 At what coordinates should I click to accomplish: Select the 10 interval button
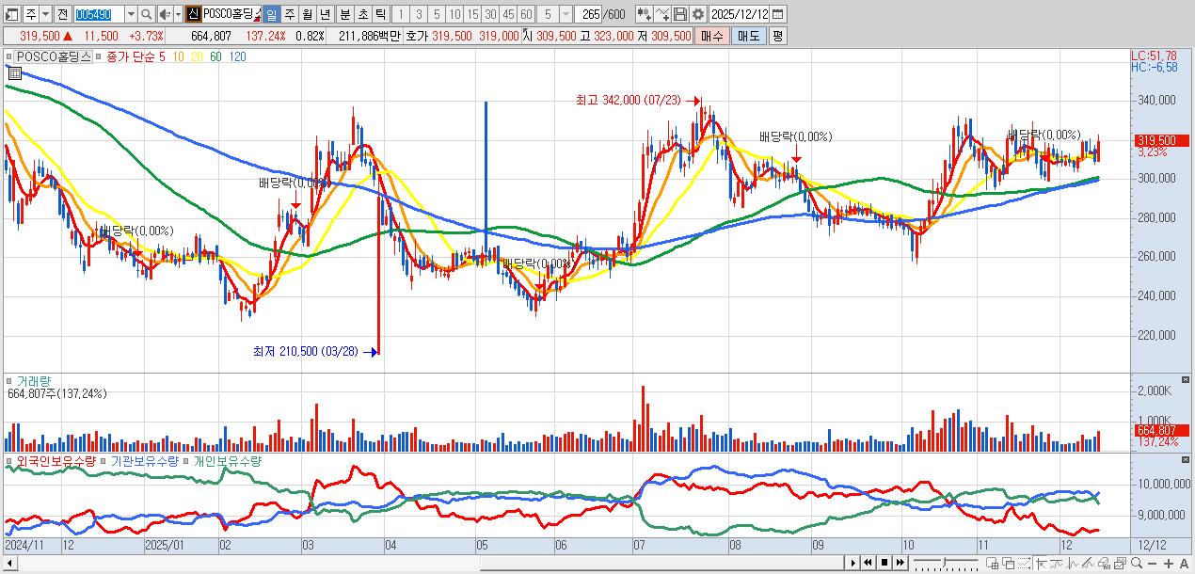(x=454, y=14)
